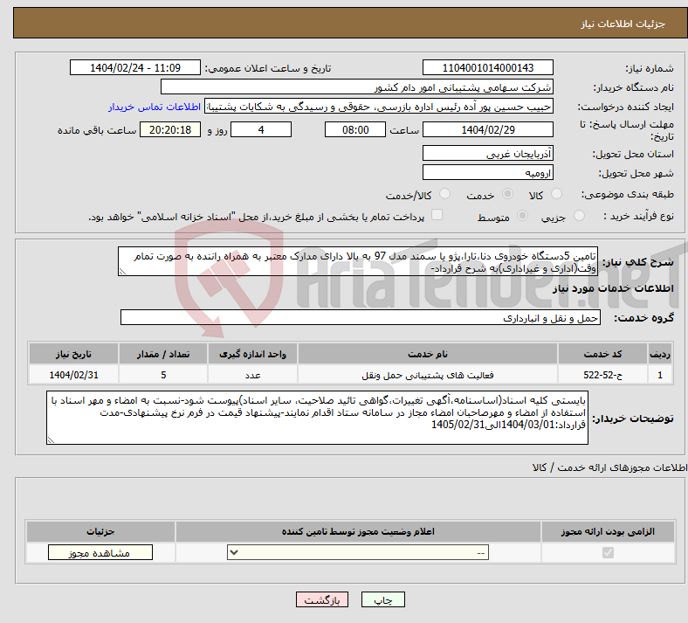Click the need date cell 1404/02/31
This screenshot has height=623, width=688.
pos(73,376)
